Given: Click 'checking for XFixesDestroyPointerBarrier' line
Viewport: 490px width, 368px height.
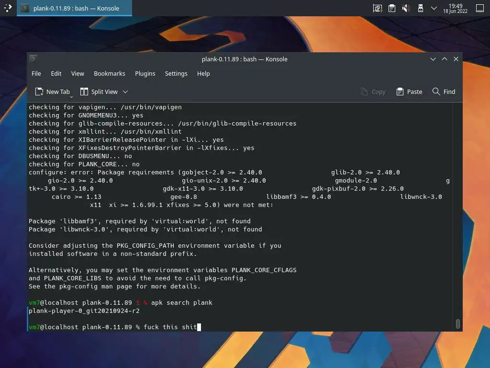Looking at the screenshot, I should tap(142, 148).
